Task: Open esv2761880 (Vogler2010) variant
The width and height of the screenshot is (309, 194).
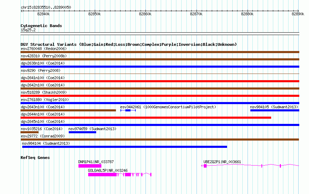Action: click(x=45, y=100)
